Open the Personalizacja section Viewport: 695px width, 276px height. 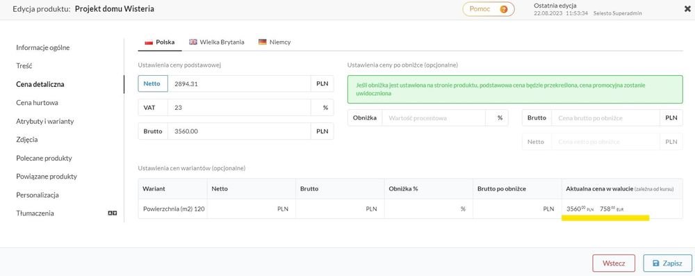click(x=38, y=195)
